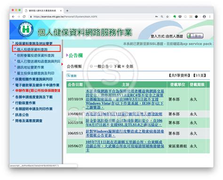Open 通訊地址變更作業 menu item
The height and width of the screenshot is (180, 223).
tap(30, 67)
